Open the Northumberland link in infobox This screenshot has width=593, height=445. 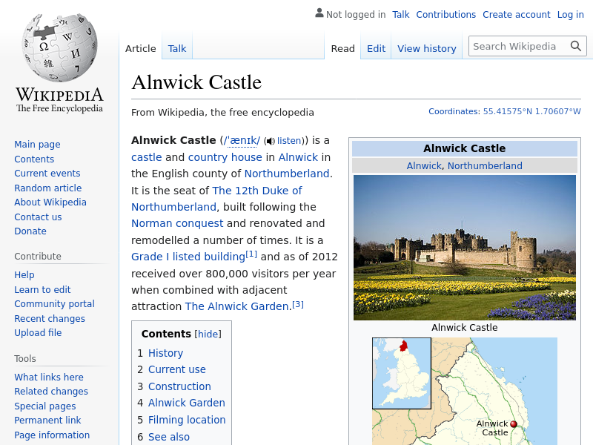point(485,165)
